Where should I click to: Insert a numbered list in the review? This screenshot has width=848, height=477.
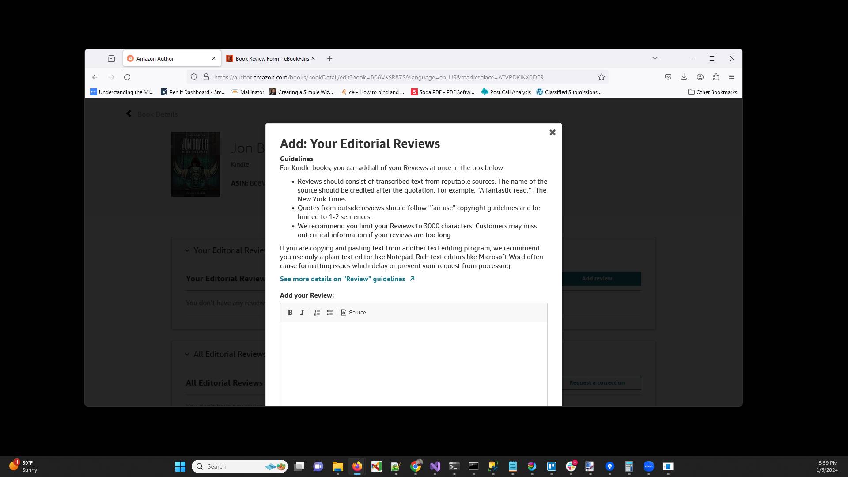coord(317,312)
